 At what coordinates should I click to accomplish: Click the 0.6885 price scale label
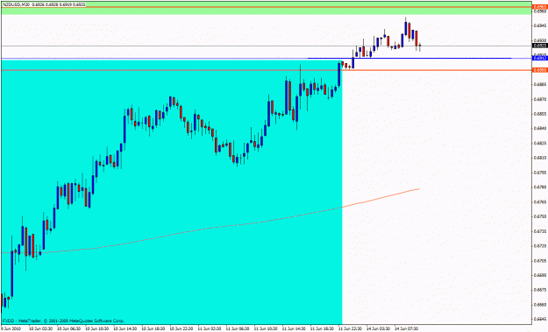point(540,84)
